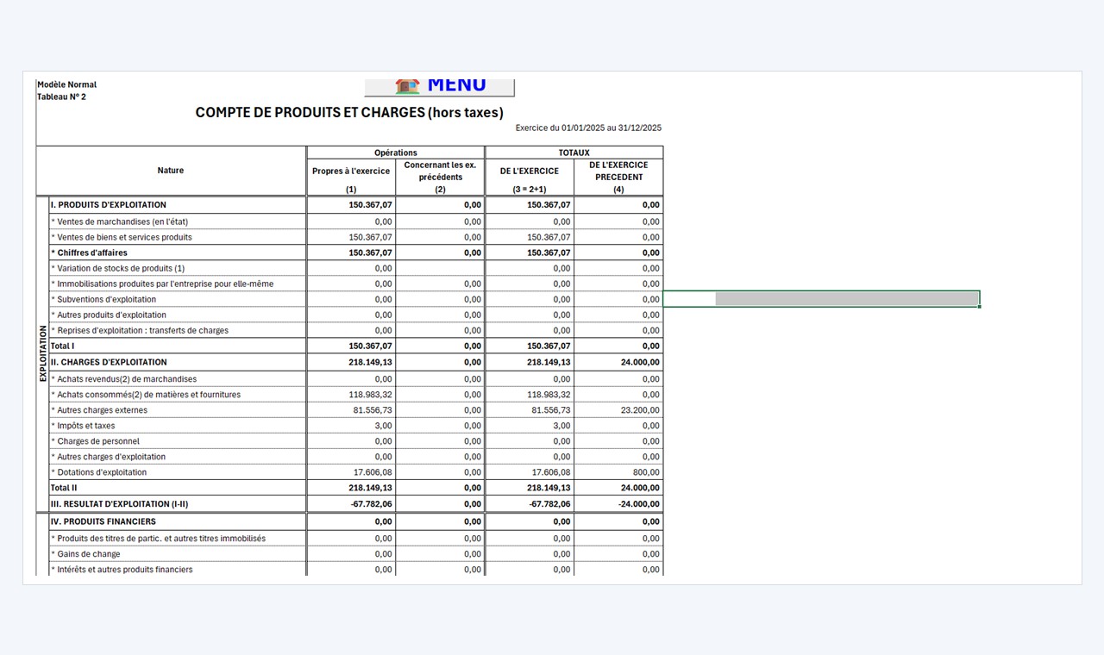
Task: Select the grey highlighted cell beside Subventions row
Action: (847, 299)
